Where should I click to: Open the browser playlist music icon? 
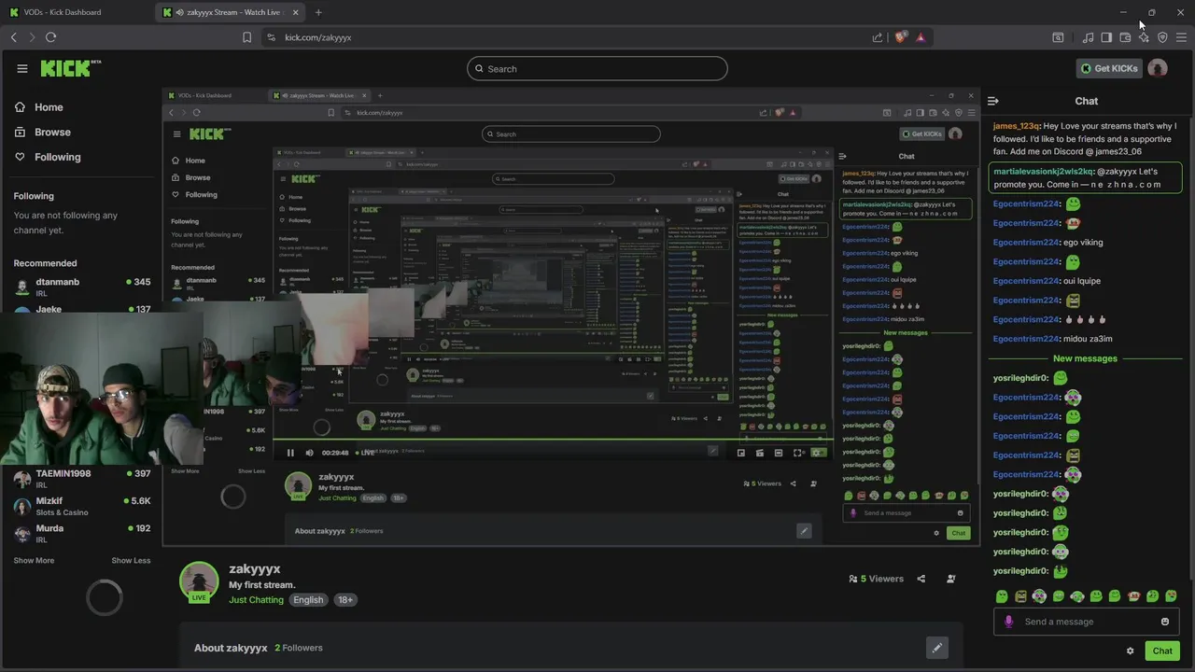click(x=1088, y=37)
